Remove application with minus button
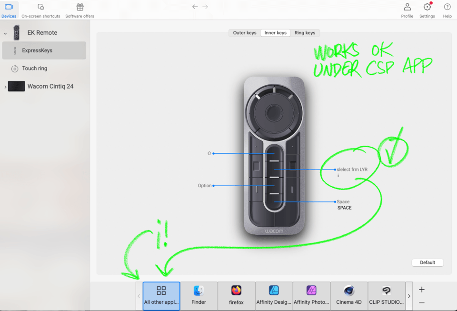457x311 pixels. click(421, 303)
